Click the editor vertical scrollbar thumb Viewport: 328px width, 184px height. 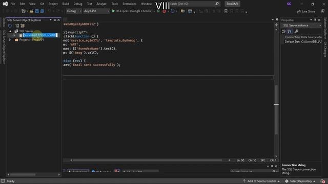[276, 109]
